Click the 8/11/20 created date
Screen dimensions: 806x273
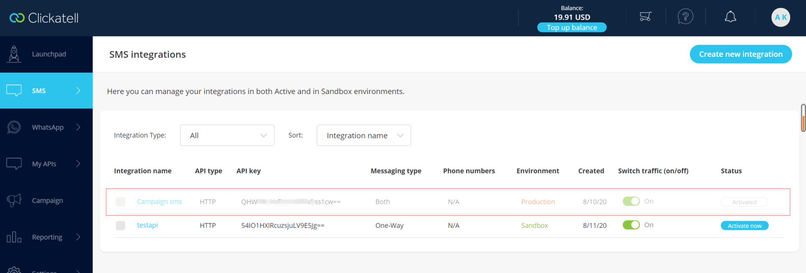[x=594, y=225]
